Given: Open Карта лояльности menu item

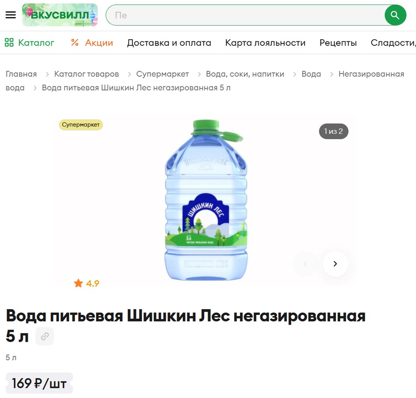Looking at the screenshot, I should point(265,43).
